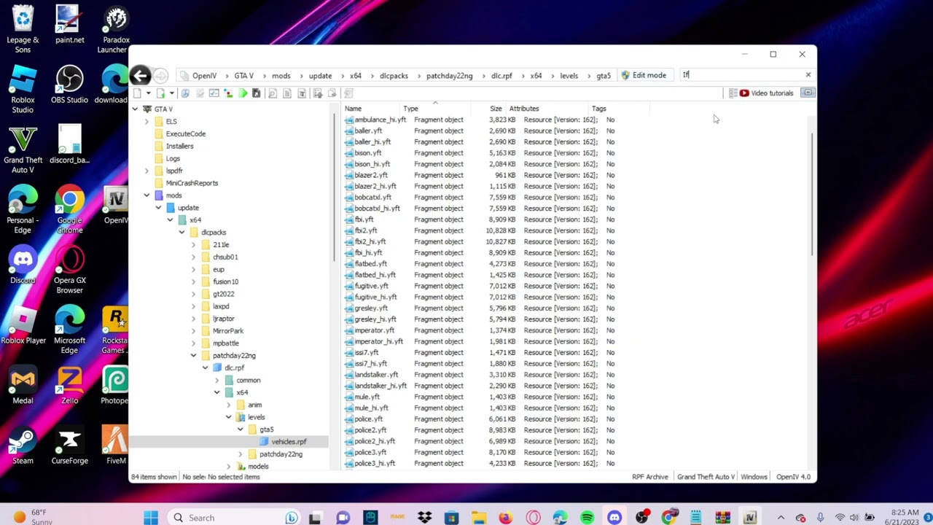Open CurseForge desktop shortcut
Viewport: 933px width, 525px height.
click(x=69, y=446)
